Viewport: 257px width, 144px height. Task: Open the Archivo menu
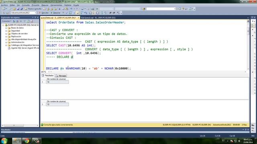click(x=4, y=5)
